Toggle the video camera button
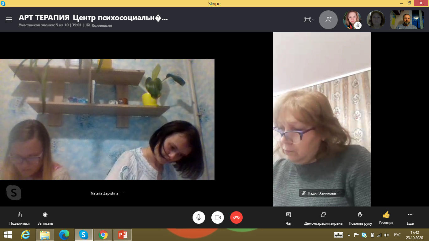 point(218,217)
